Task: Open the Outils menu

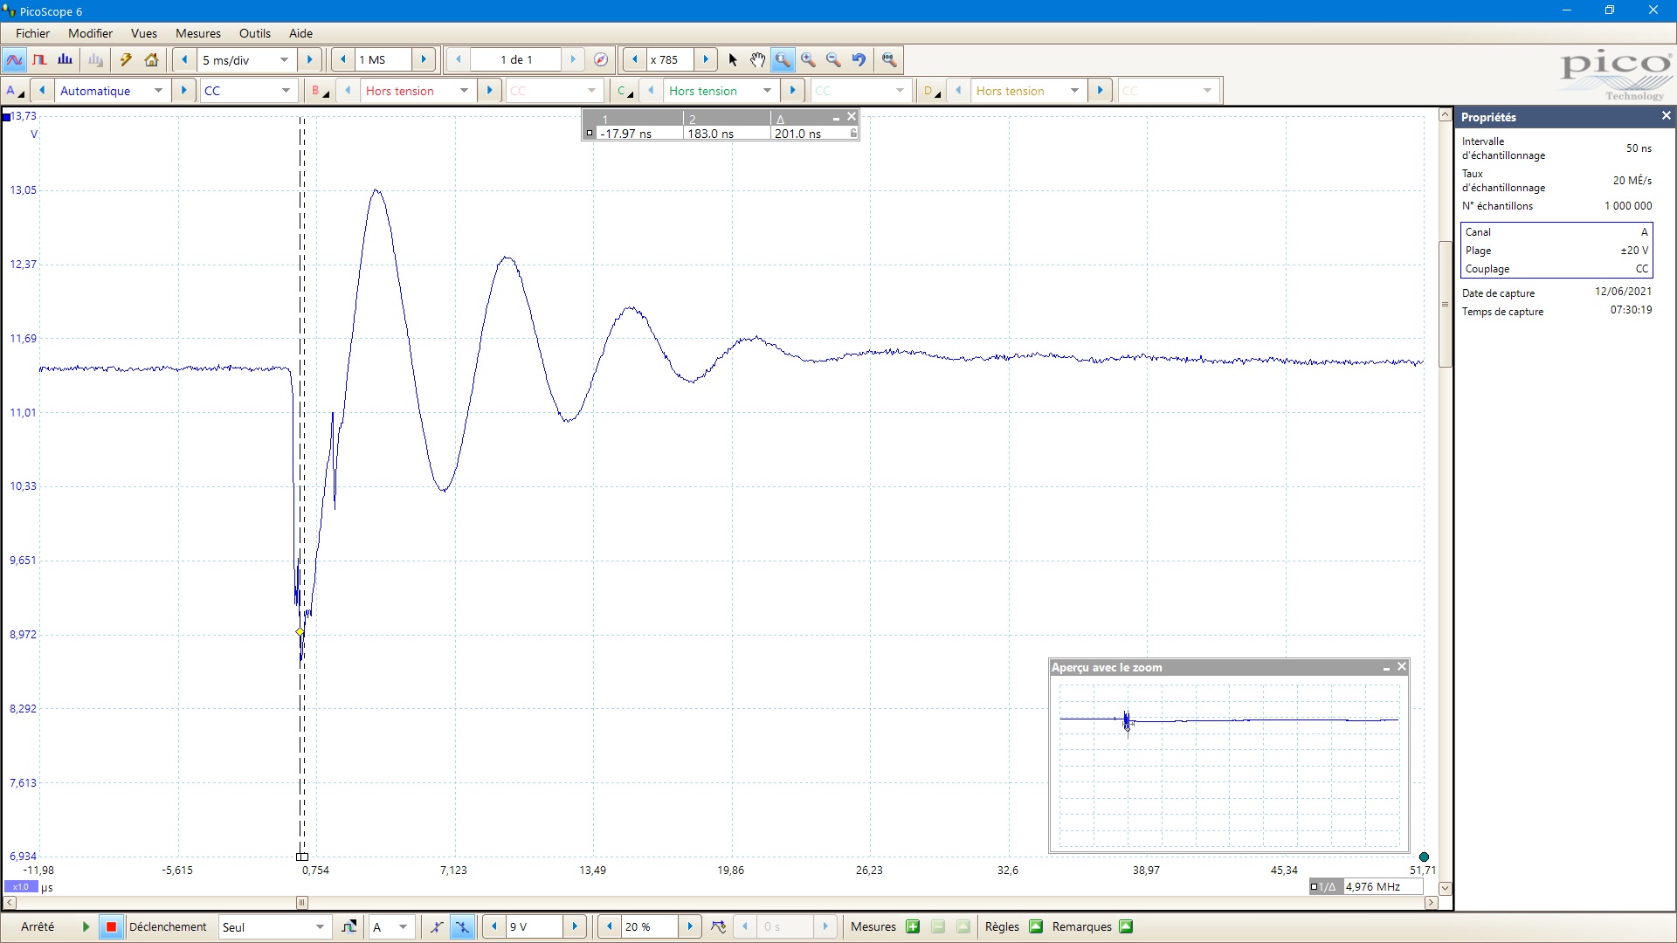Action: (254, 33)
